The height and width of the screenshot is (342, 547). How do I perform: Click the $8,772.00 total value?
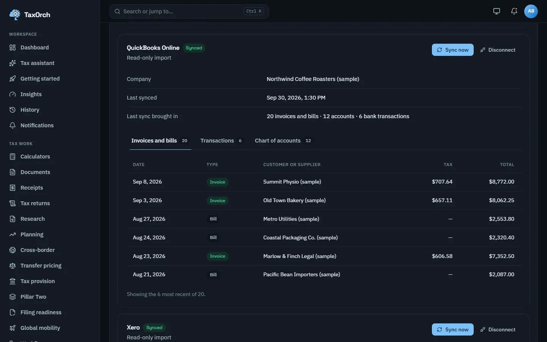point(501,182)
